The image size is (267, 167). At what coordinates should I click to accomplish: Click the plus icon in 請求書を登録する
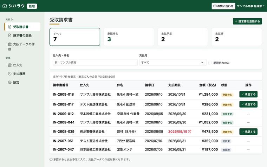(x=236, y=21)
